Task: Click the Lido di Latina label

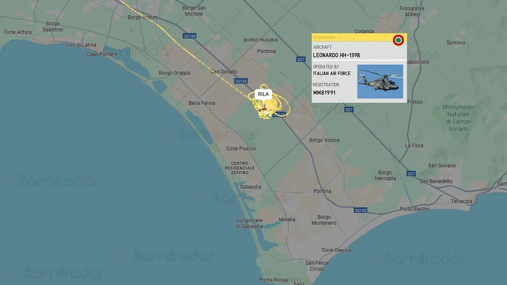Action: click(81, 45)
